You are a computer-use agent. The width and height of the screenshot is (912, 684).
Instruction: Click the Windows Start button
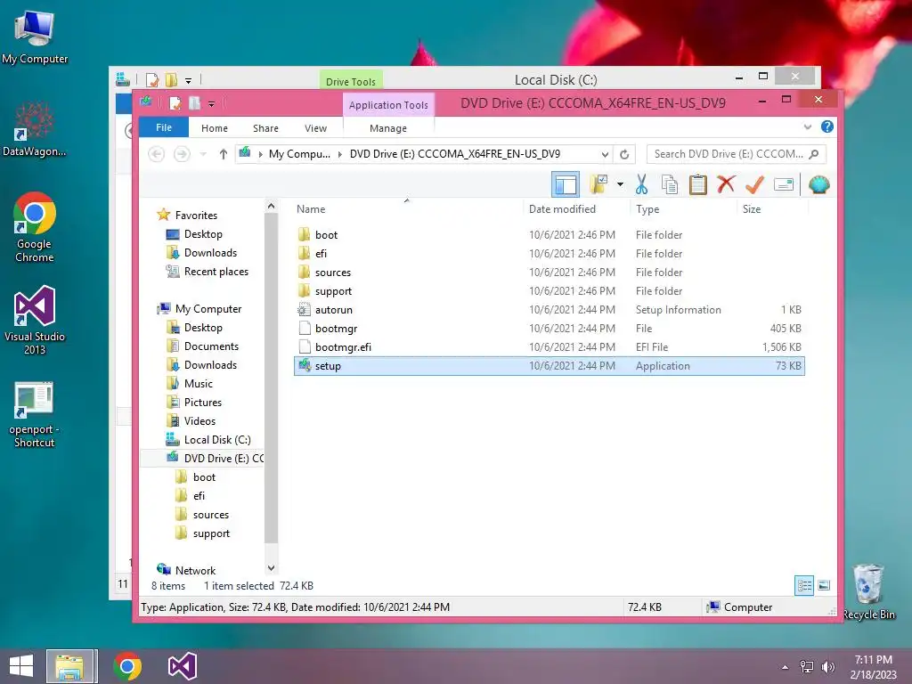[21, 666]
